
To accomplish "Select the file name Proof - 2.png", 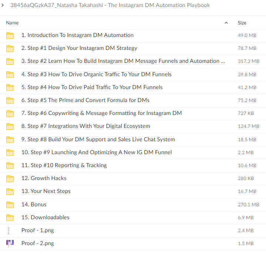I will click(x=38, y=243).
